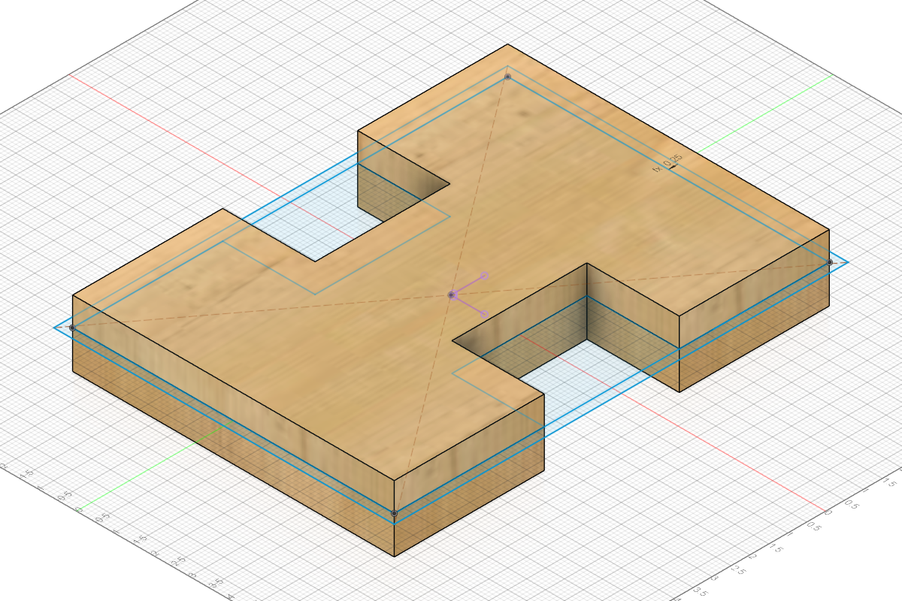This screenshot has height=601, width=902.
Task: Pick the sketch point at the bottom front corner
Action: [x=394, y=513]
